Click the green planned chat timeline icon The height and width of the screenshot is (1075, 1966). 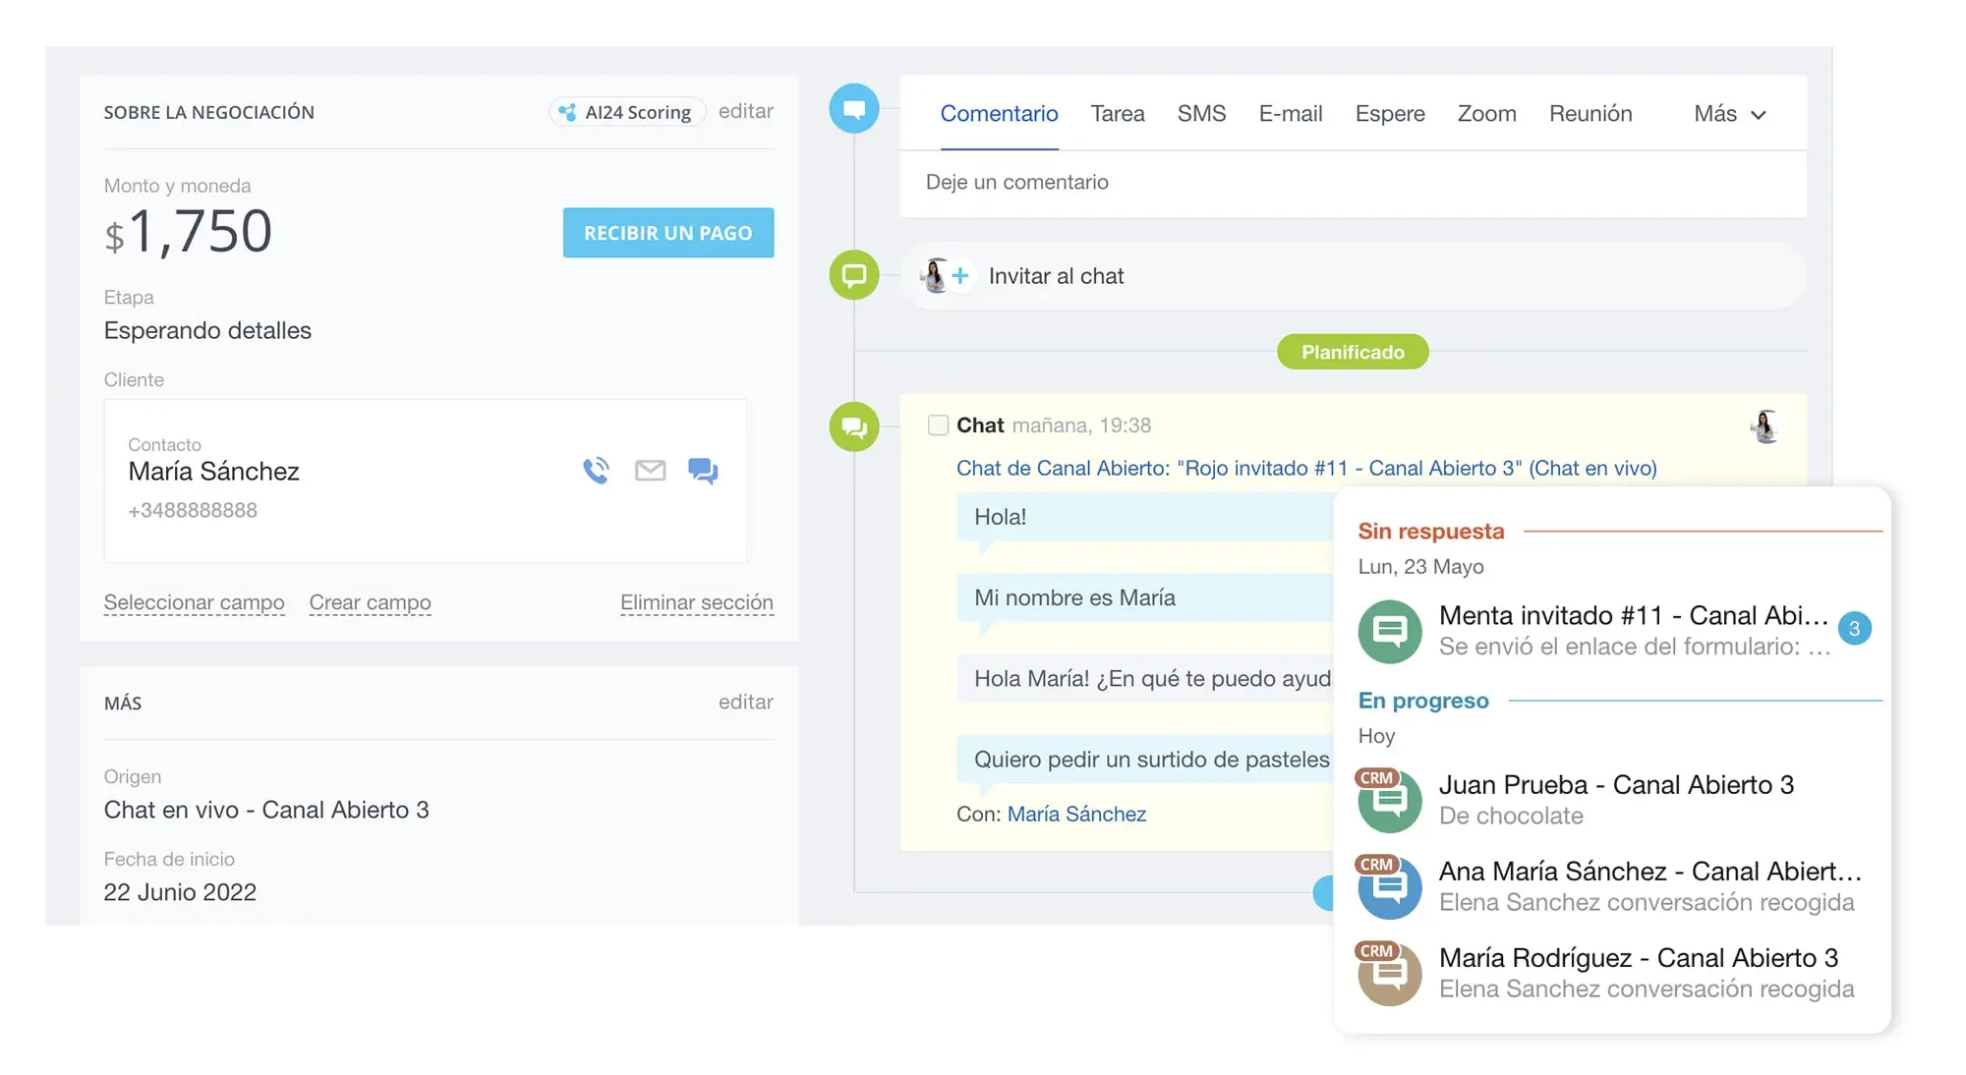(x=853, y=426)
